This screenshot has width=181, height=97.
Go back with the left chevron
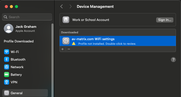pyautogui.click(x=62, y=7)
